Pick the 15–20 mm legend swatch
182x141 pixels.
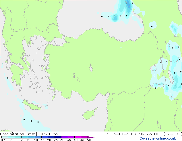pos(44,137)
